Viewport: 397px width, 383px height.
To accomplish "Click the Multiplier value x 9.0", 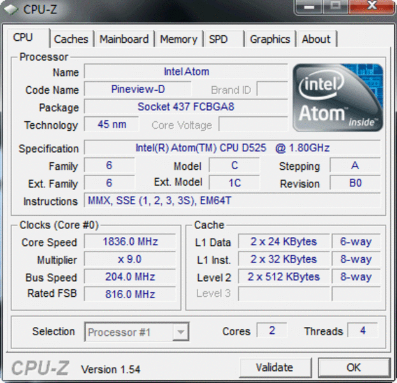I will coord(130,259).
